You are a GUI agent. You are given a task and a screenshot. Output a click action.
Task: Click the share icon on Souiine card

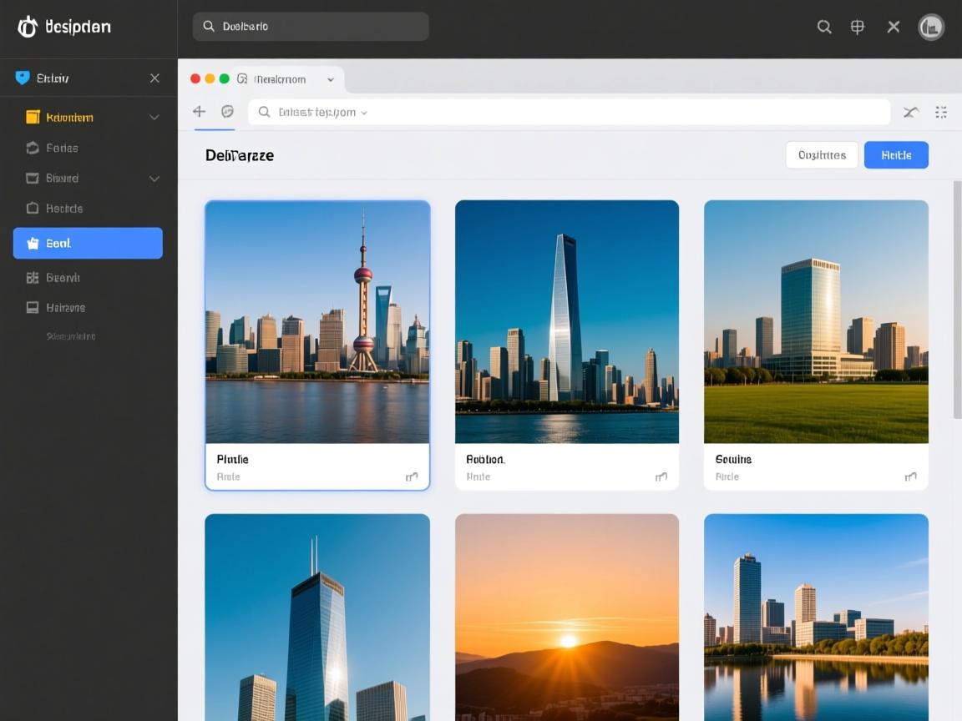910,477
